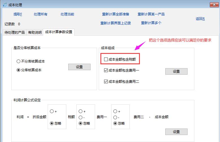Viewport: 220px width, 142px height.
Task: Toggle the 成本金额包含费用二 checkbox
Action: point(106,82)
